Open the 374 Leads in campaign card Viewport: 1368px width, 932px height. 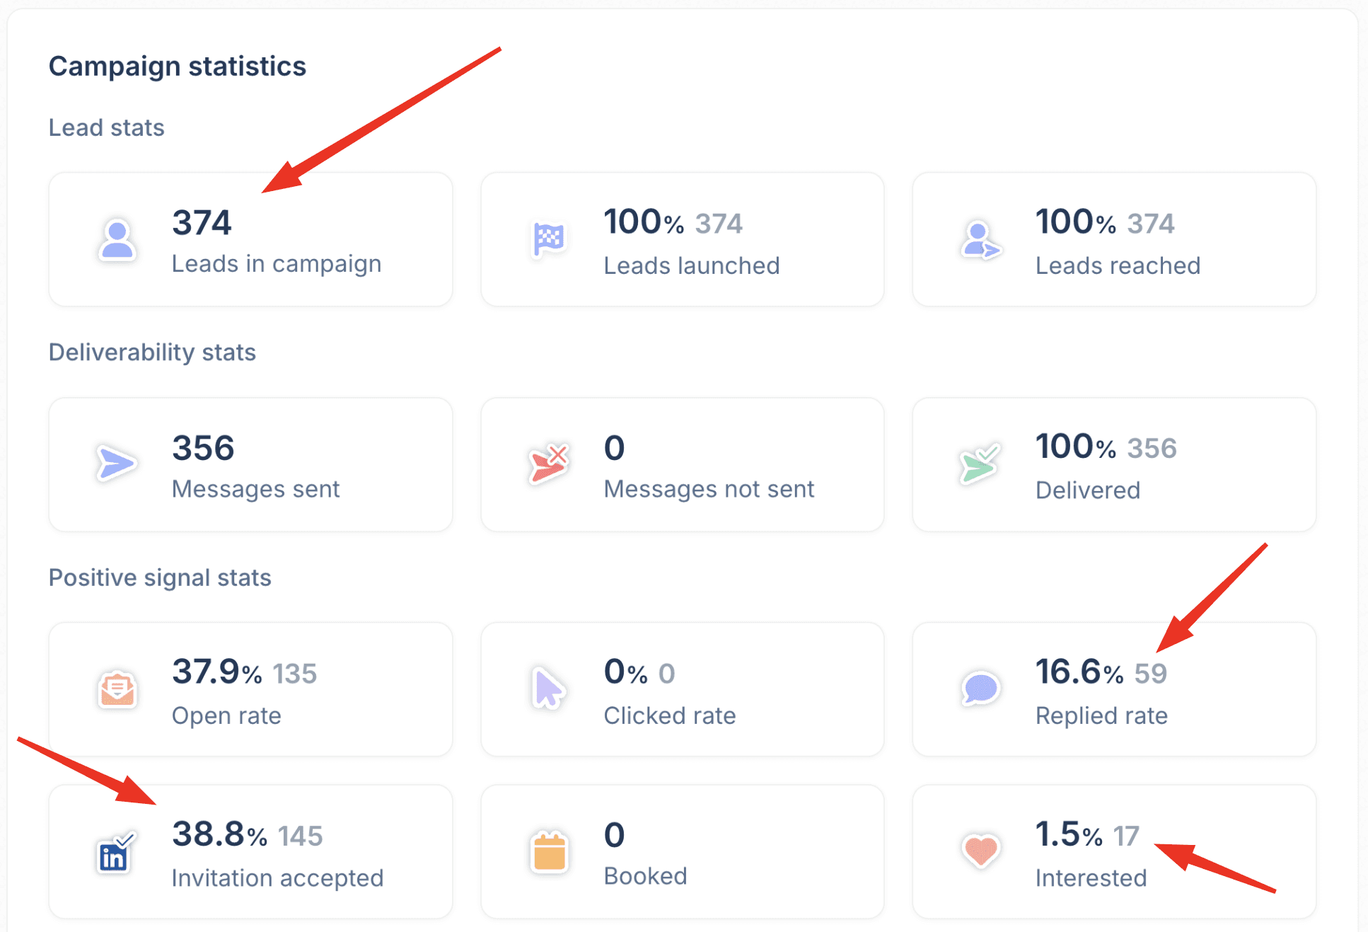(x=250, y=240)
